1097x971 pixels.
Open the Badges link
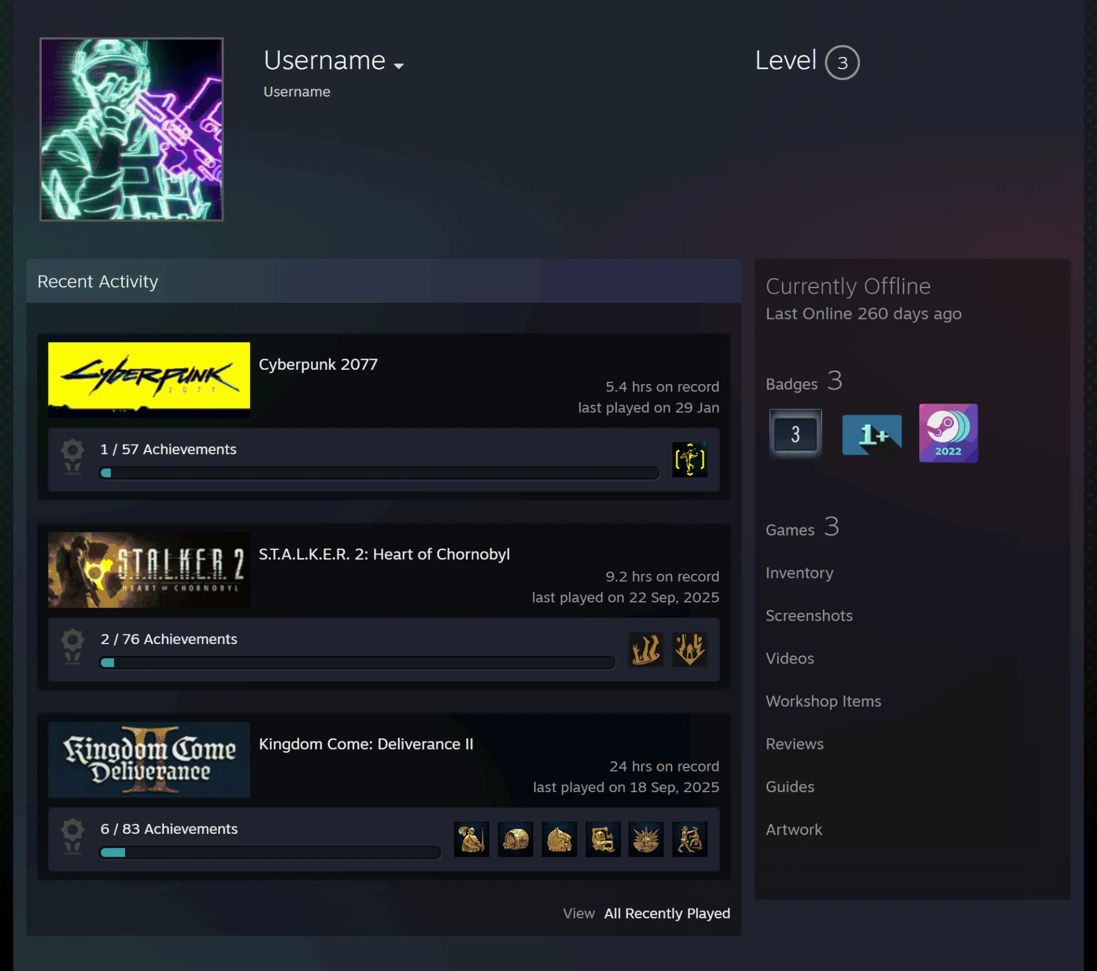click(x=804, y=381)
